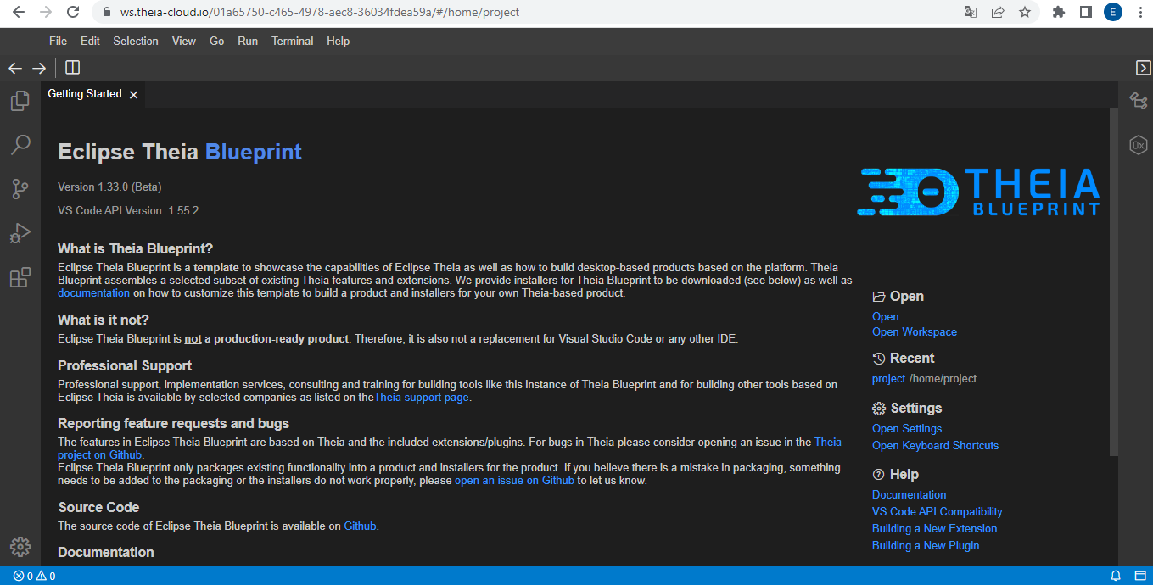The width and height of the screenshot is (1153, 585).
Task: Follow the documentation link in the intro paragraph
Action: pyautogui.click(x=93, y=293)
